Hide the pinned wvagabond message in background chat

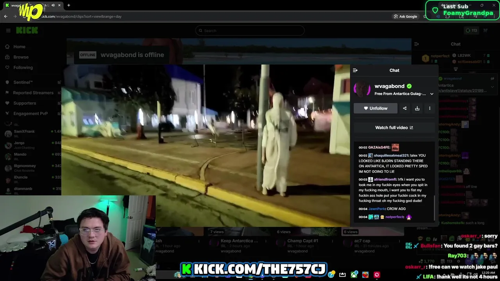[493, 78]
